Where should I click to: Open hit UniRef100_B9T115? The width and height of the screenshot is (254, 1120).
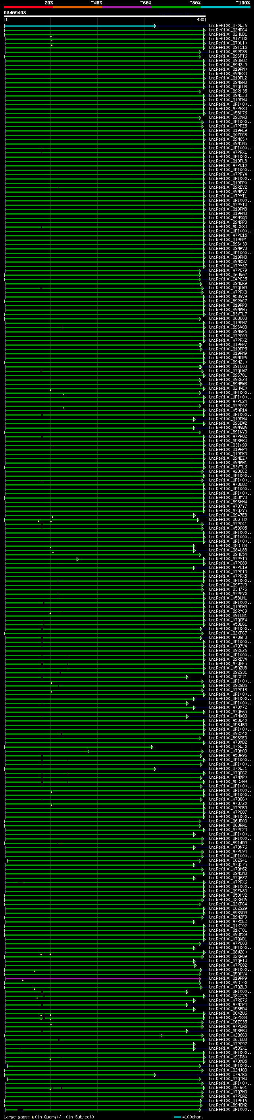[228, 47]
